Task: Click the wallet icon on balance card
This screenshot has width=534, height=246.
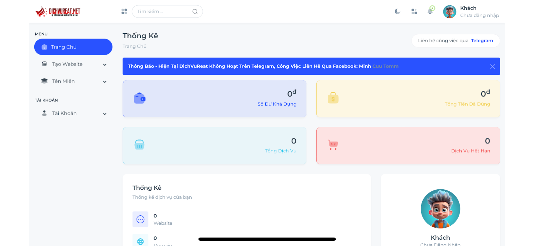Action: click(140, 99)
